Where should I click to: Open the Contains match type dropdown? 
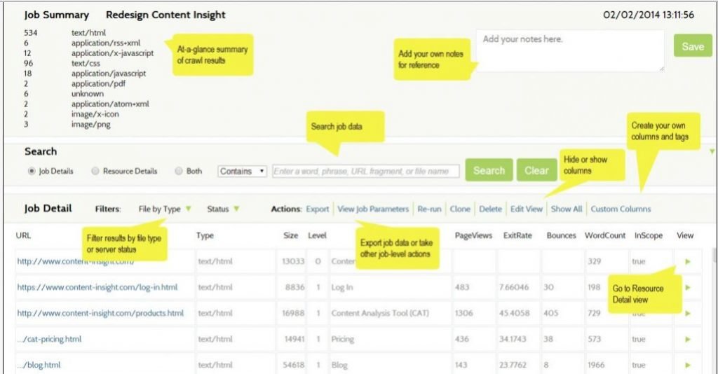[x=242, y=171]
